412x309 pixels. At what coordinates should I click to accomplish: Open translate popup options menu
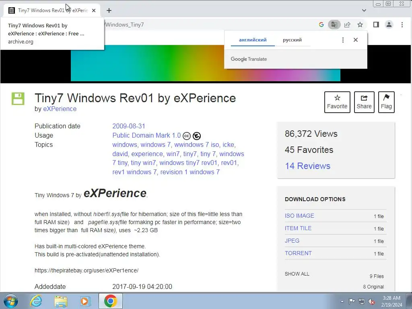click(x=343, y=40)
